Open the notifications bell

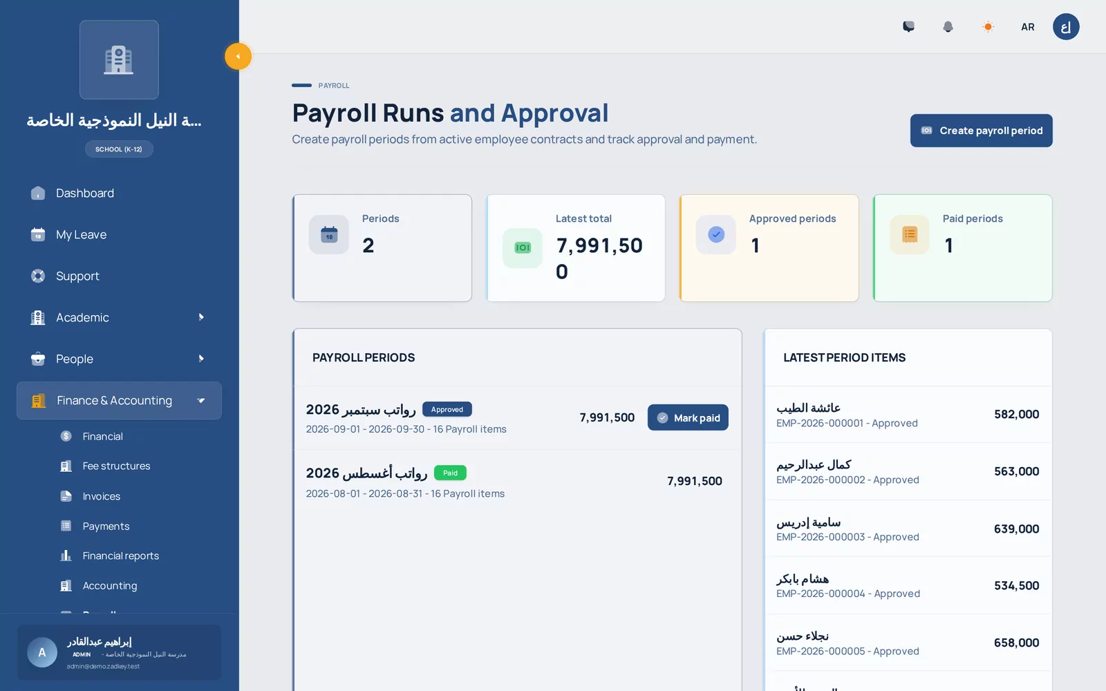(948, 27)
